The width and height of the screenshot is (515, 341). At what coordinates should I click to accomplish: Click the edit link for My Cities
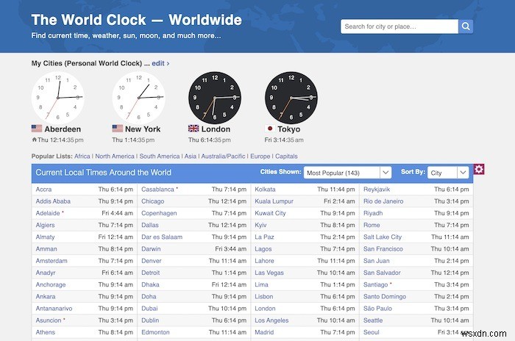(x=160, y=64)
